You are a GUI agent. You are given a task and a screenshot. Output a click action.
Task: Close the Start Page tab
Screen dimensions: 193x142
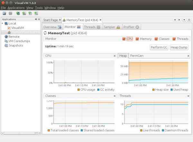point(60,20)
